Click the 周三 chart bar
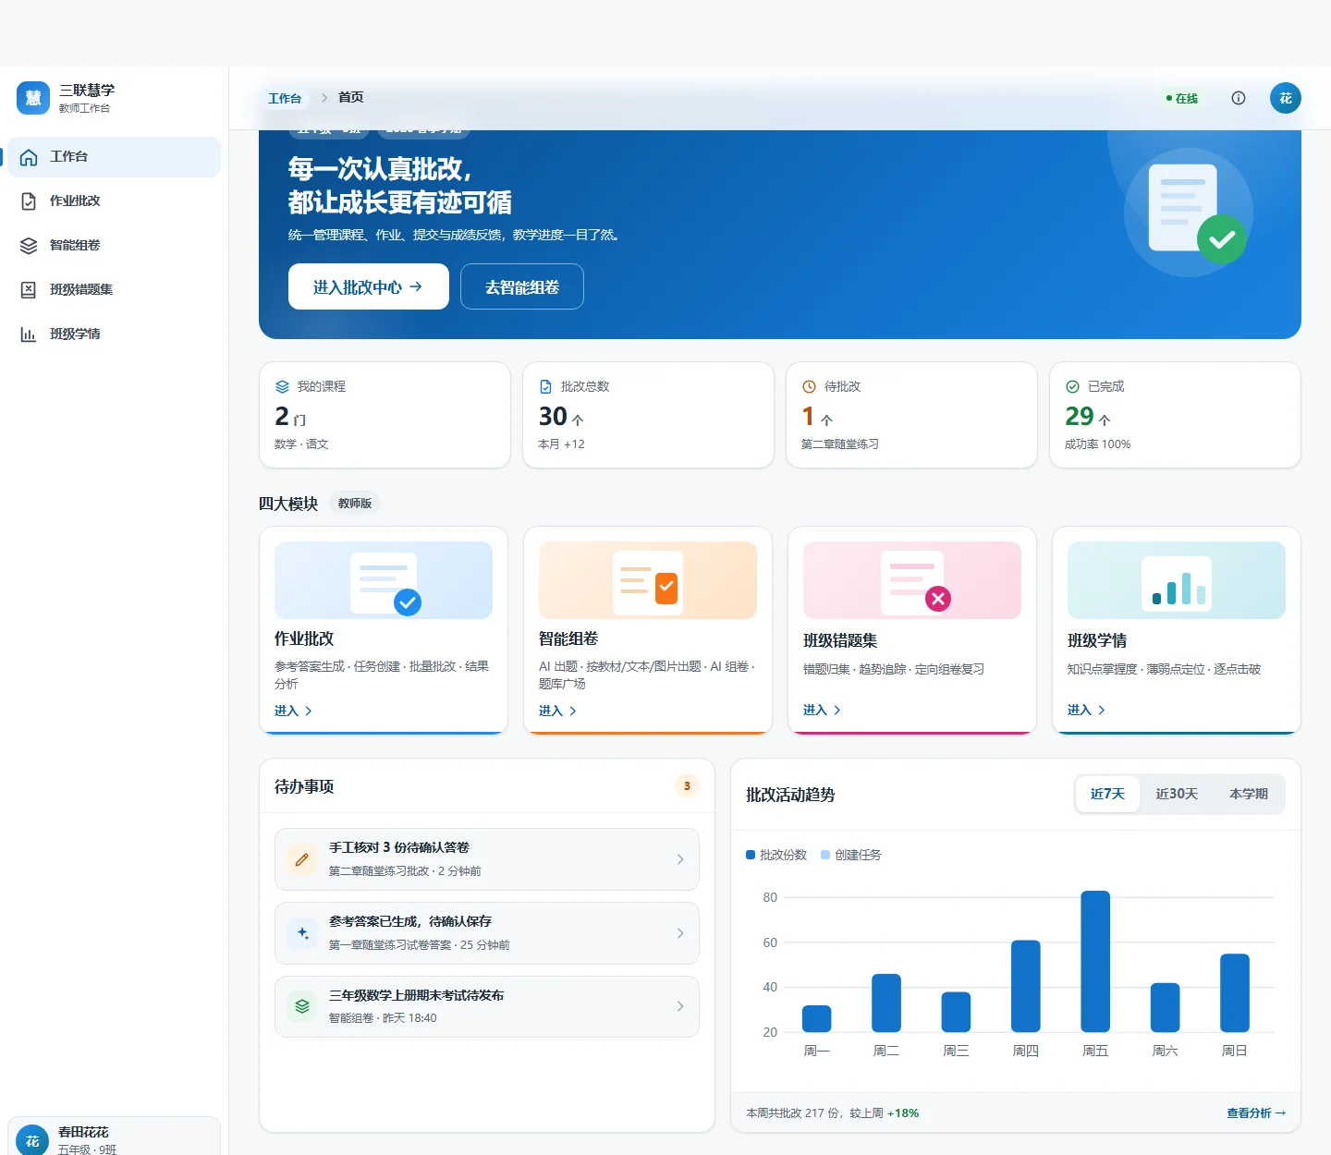This screenshot has width=1331, height=1155. pyautogui.click(x=956, y=1012)
